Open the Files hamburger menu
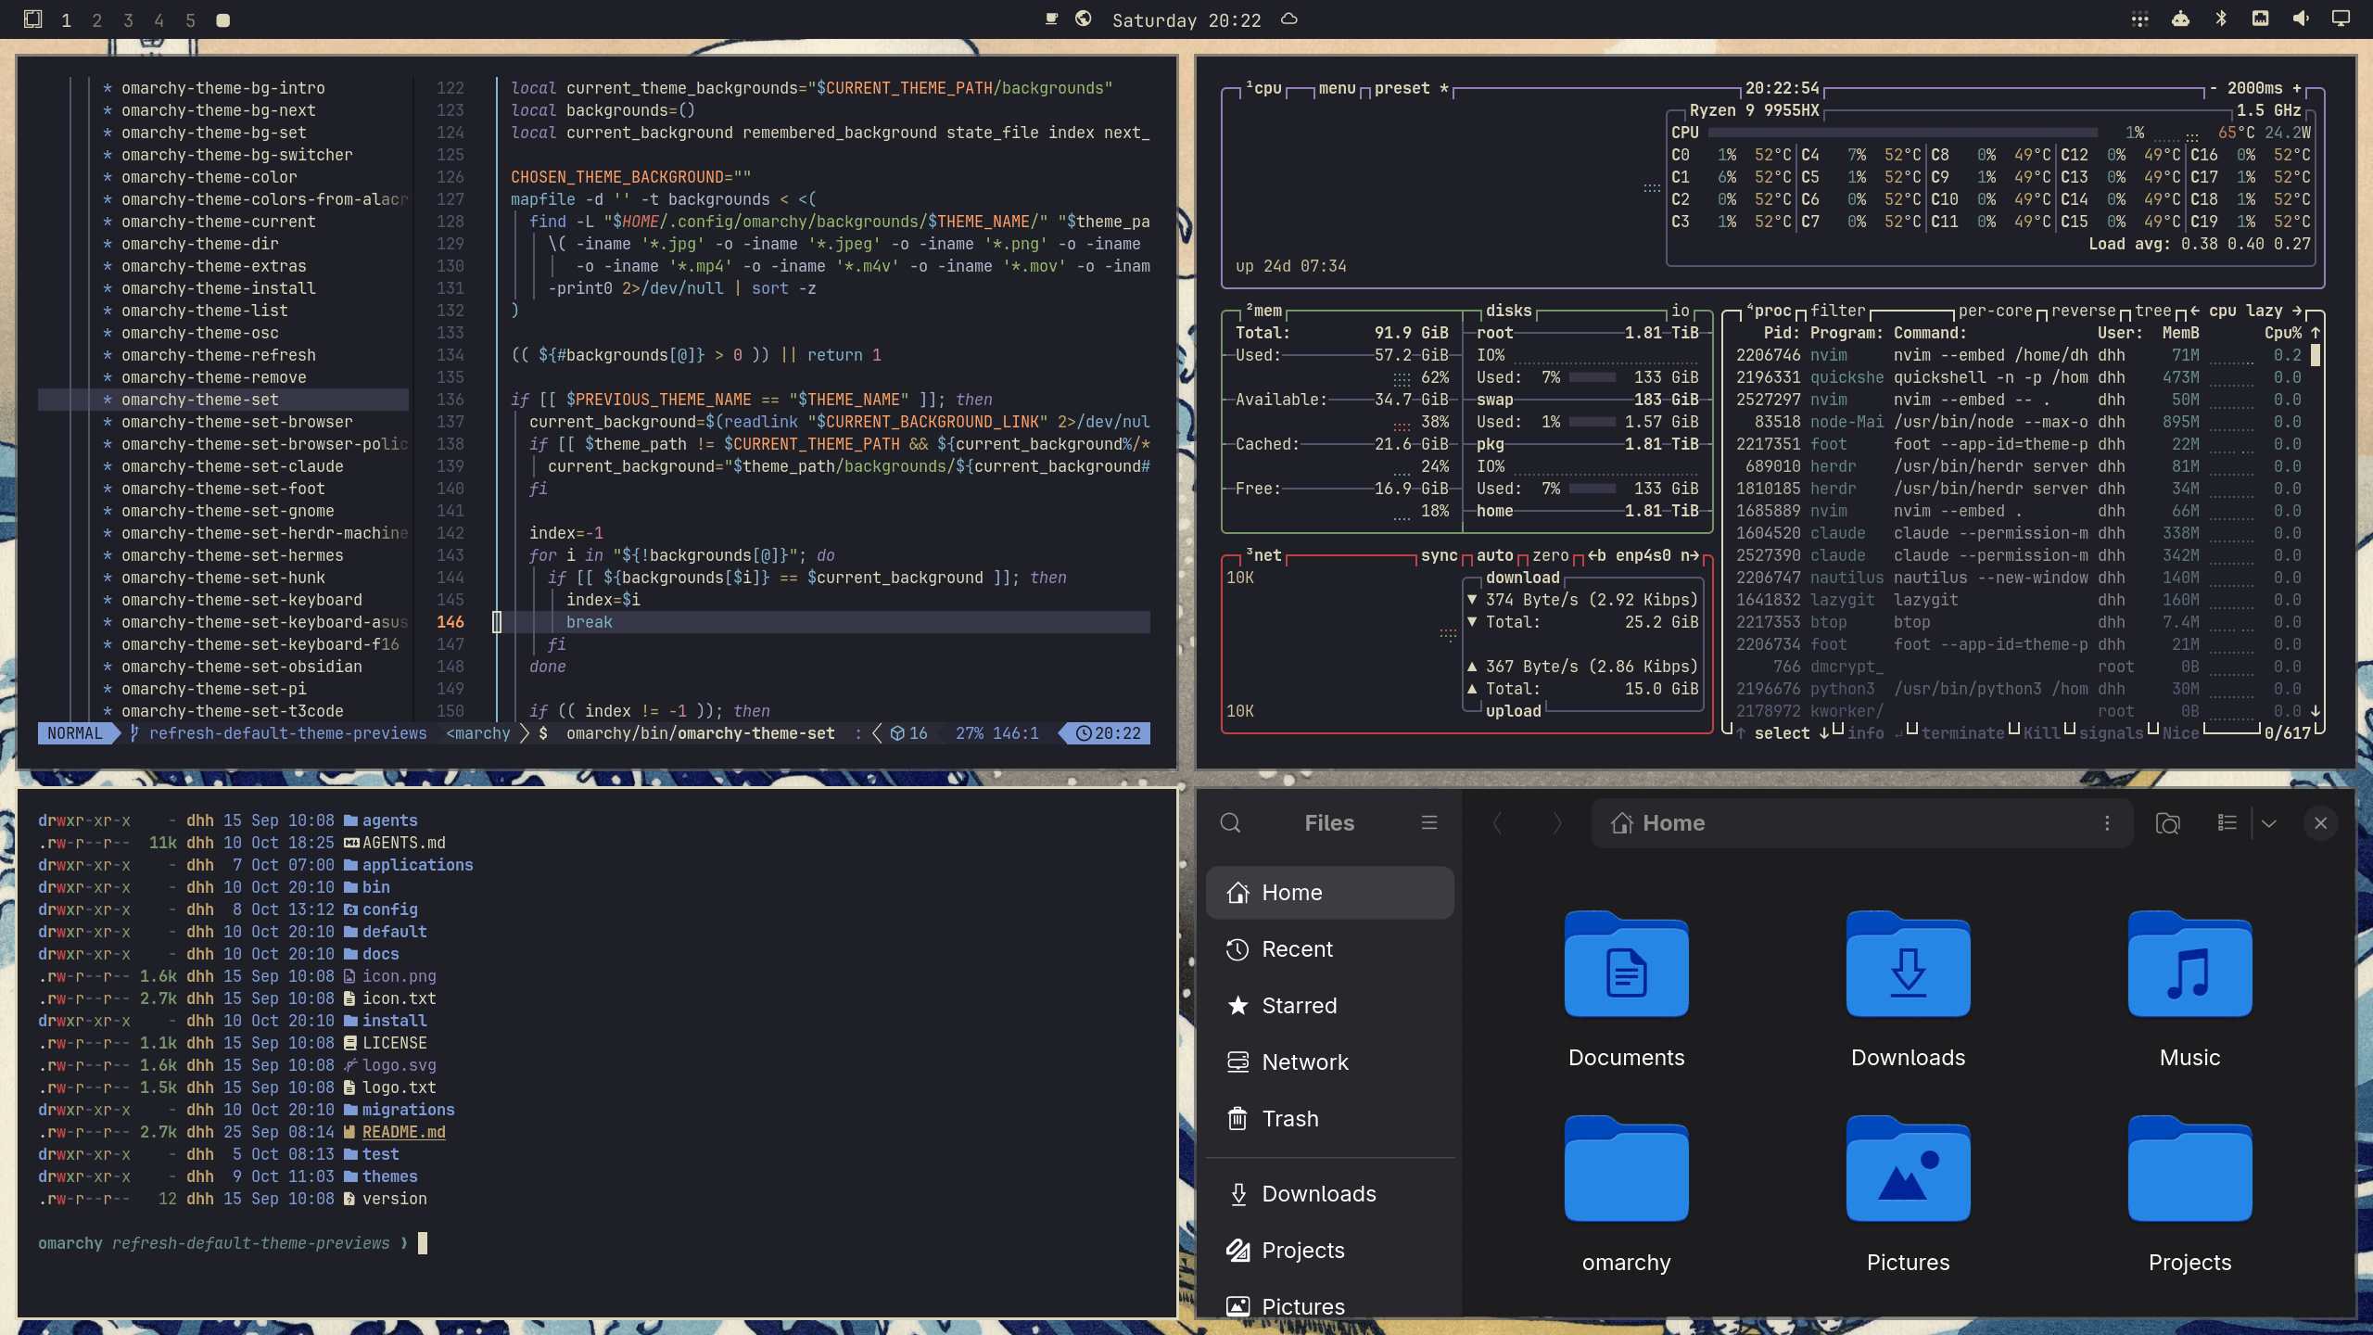The width and height of the screenshot is (2373, 1335). point(1429,822)
